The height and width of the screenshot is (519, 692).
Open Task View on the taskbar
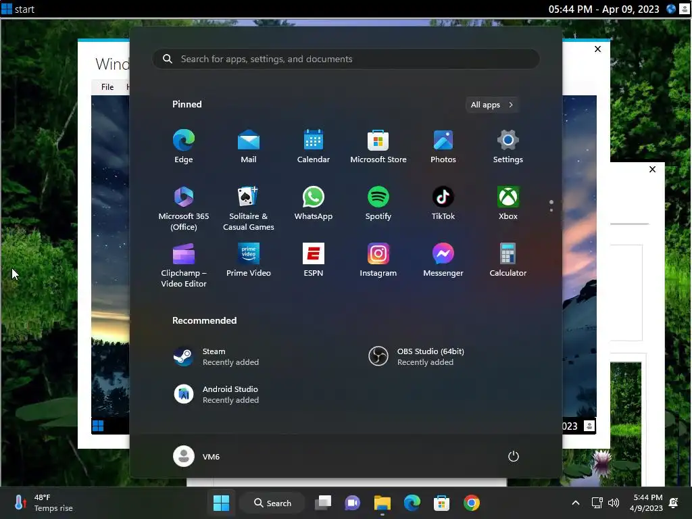(323, 503)
